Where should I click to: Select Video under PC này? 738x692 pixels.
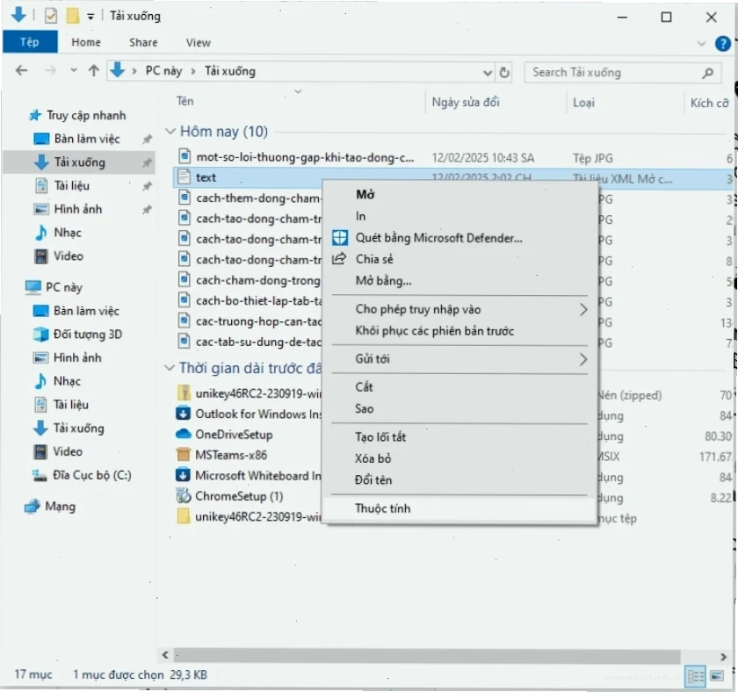click(x=68, y=451)
